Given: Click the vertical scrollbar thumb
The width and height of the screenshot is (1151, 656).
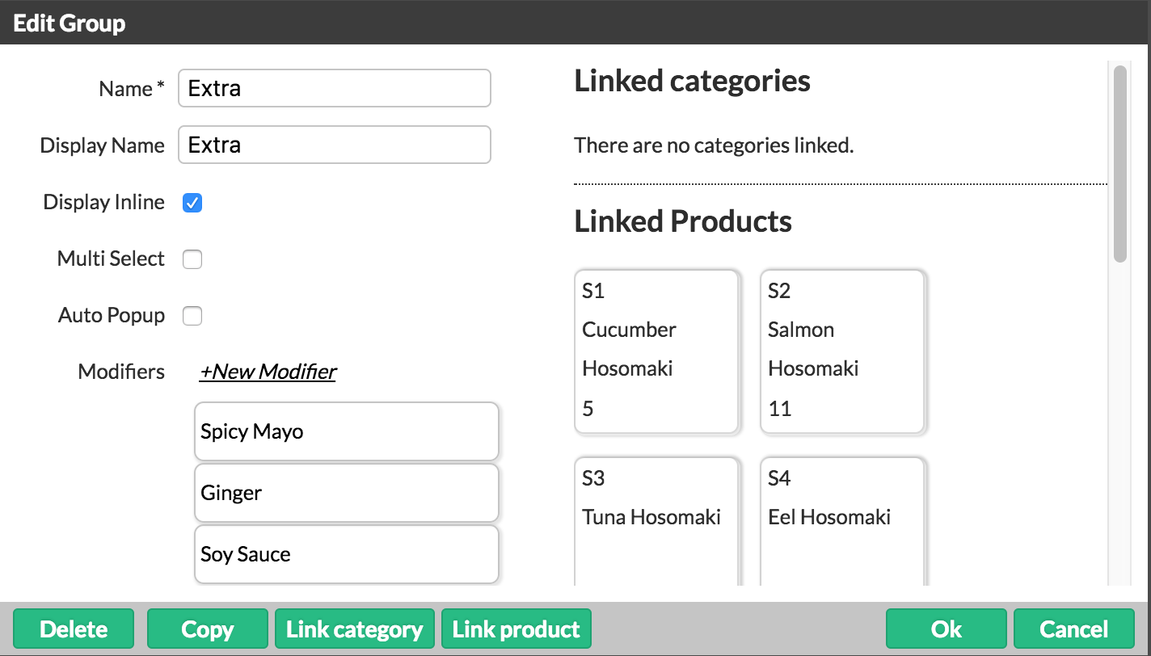Looking at the screenshot, I should pos(1119,163).
